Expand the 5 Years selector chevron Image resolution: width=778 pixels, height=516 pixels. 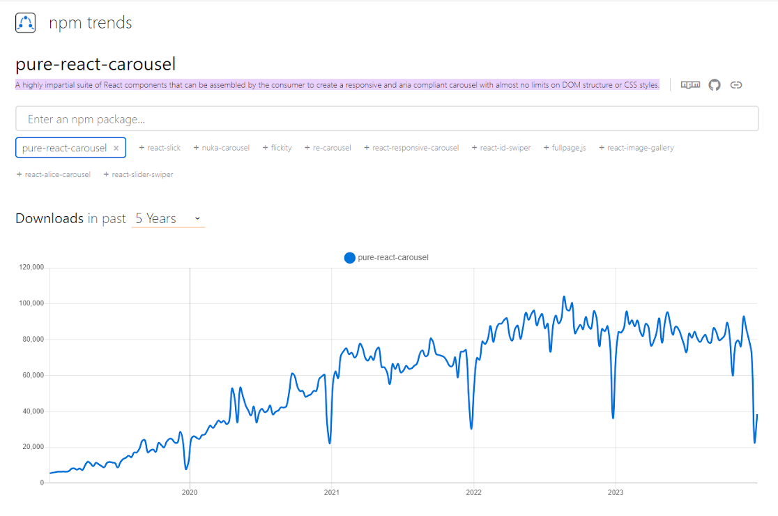(197, 218)
